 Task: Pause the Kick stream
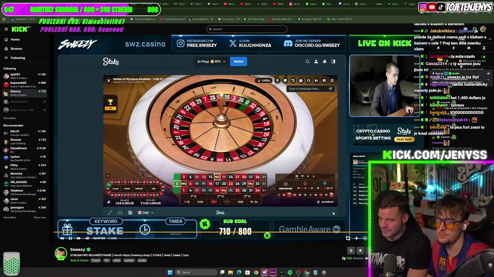[x=70, y=238]
